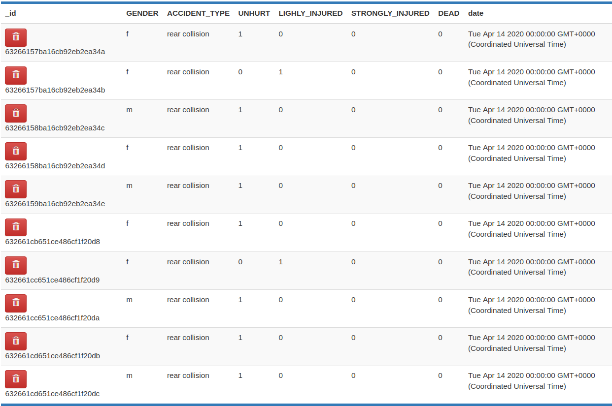Click the first row's date cell
612x406 pixels.
click(x=531, y=39)
